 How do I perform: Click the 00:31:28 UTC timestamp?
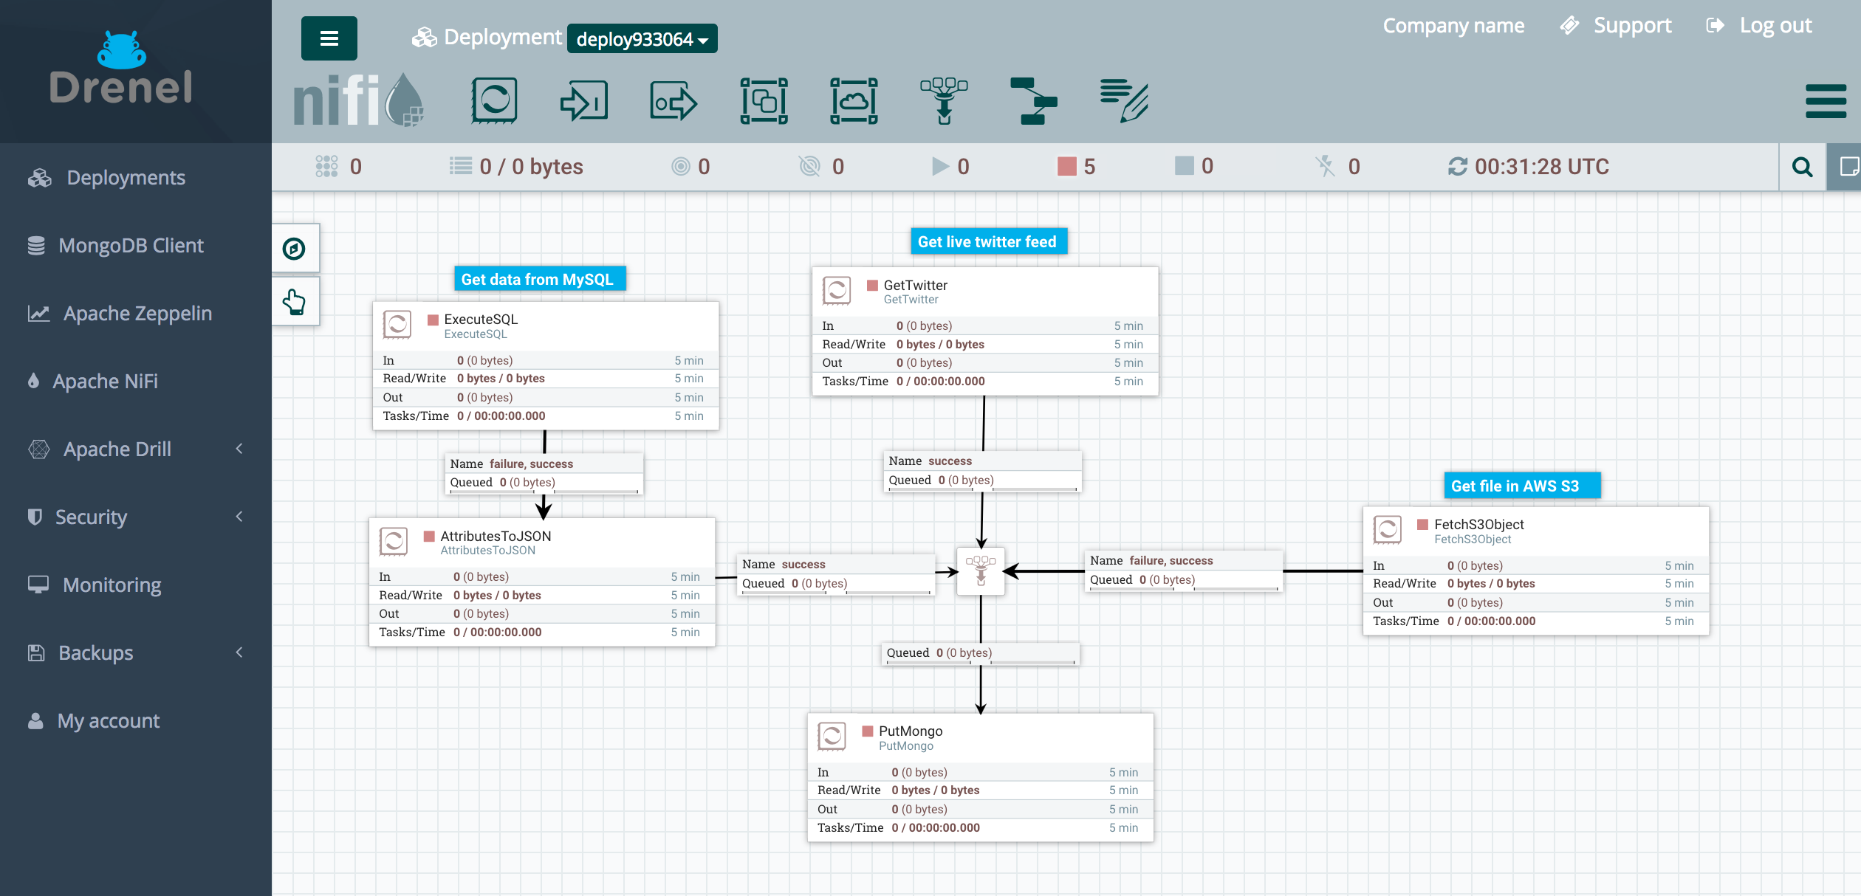(x=1541, y=167)
